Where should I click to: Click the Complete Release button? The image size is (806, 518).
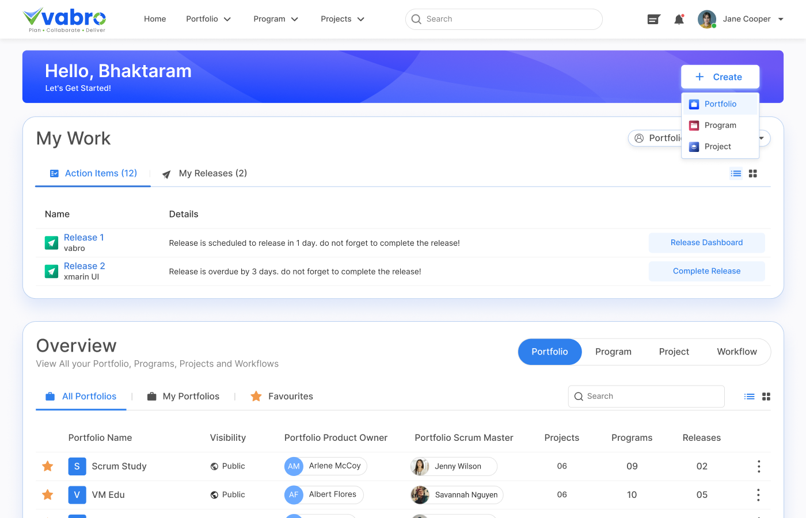coord(706,271)
